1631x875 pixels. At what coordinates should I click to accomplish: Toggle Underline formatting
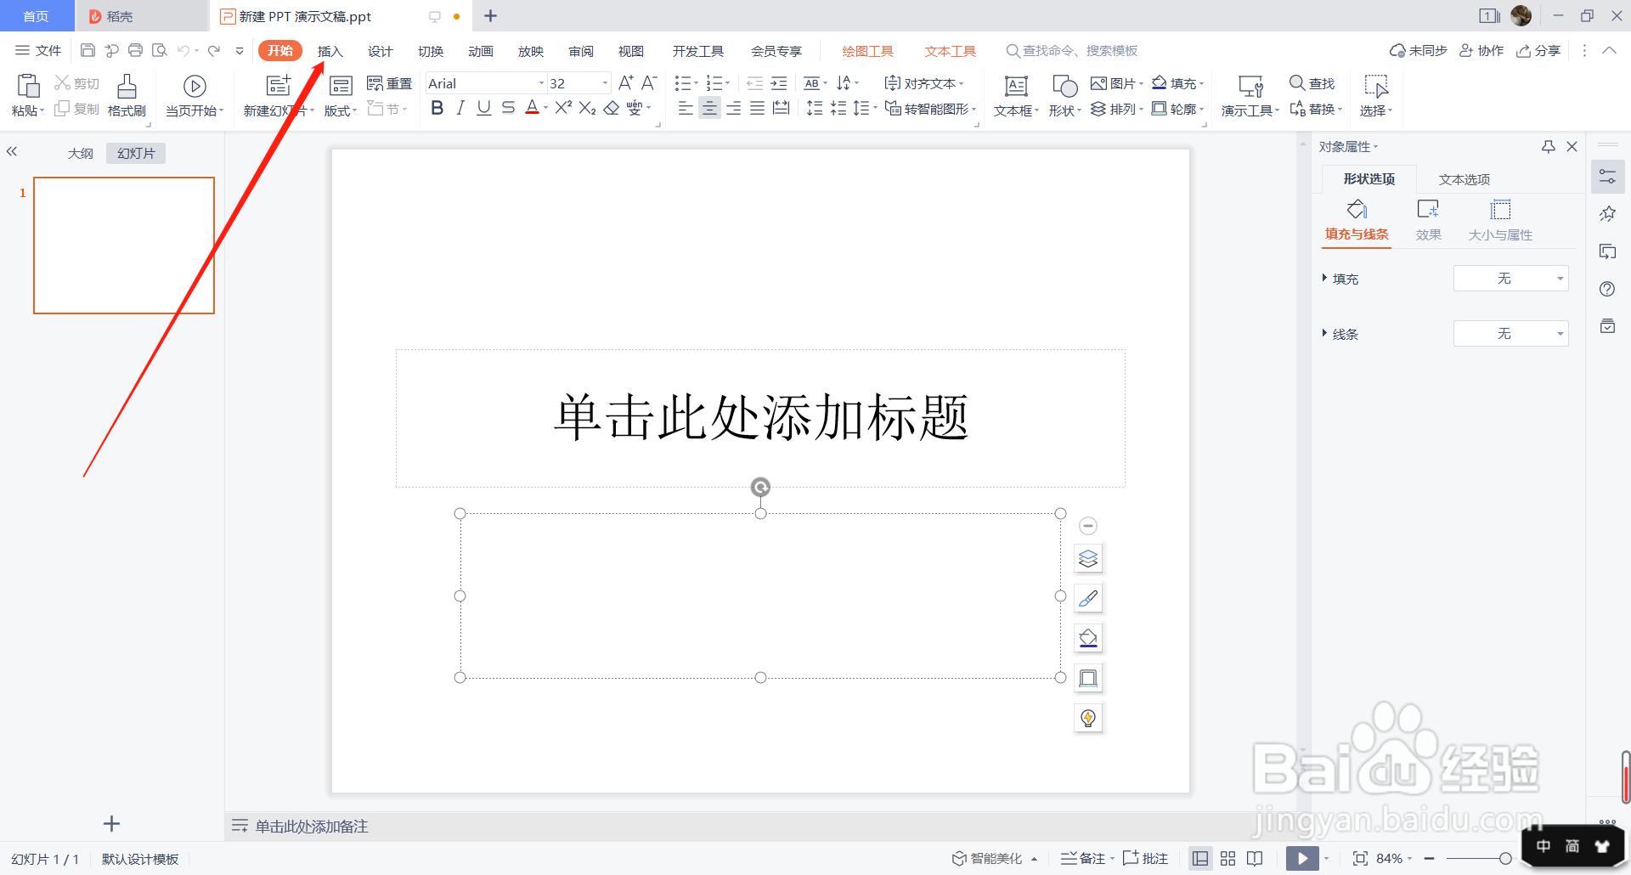point(484,108)
